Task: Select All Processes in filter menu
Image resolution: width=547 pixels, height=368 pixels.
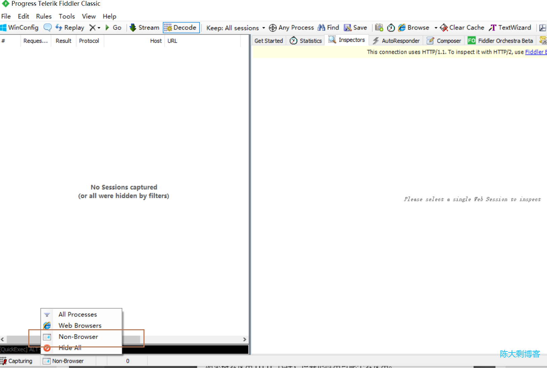Action: [81, 314]
